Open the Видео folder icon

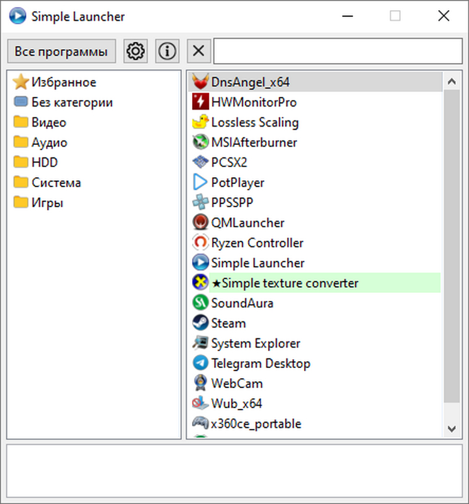tap(21, 122)
